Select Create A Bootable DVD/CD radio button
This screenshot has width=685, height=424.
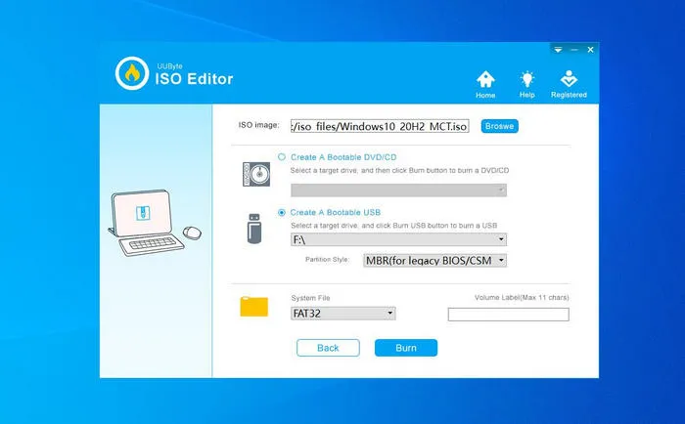[x=282, y=157]
